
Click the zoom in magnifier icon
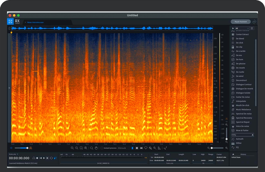pos(72,148)
